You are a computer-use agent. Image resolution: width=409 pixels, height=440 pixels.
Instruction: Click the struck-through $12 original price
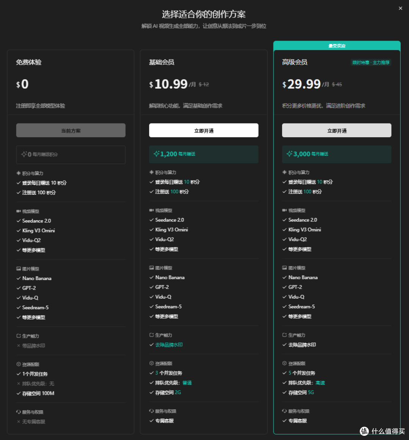pos(204,85)
